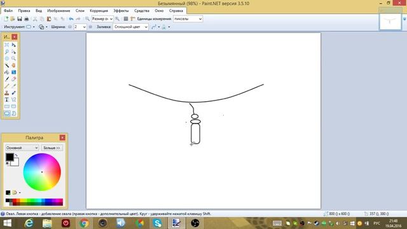Decrease brush width minus button
This screenshot has height=229, width=407.
(70, 27)
